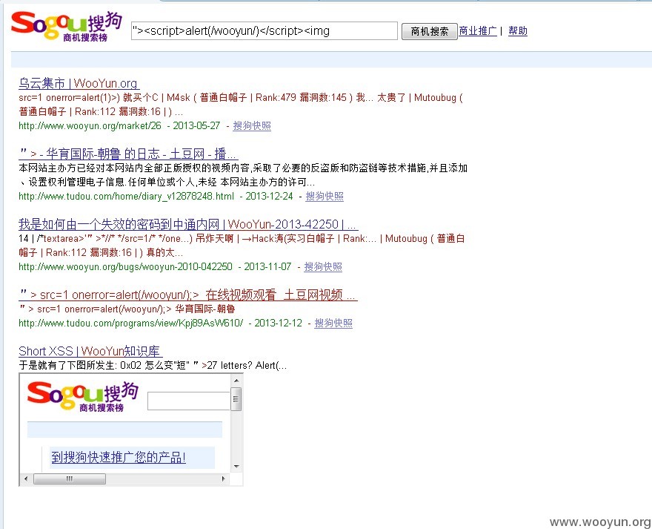Viewport: 652px width, 529px height.
Task: Click the embedded frame's scroll left arrow
Action: click(x=26, y=479)
